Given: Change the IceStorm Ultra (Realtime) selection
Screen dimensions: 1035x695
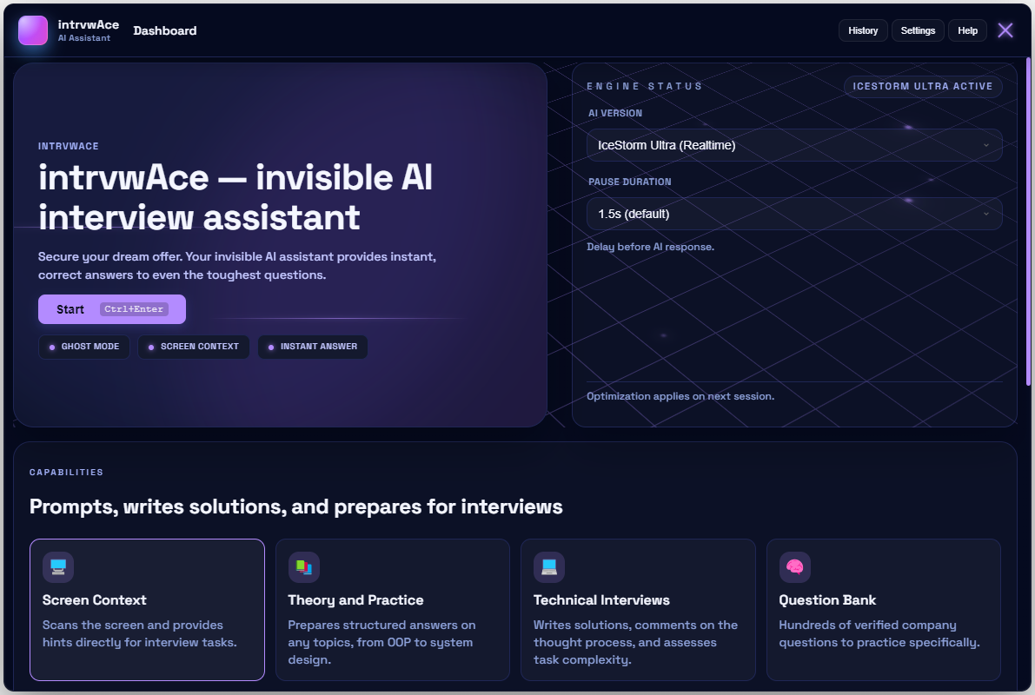Looking at the screenshot, I should [x=793, y=144].
